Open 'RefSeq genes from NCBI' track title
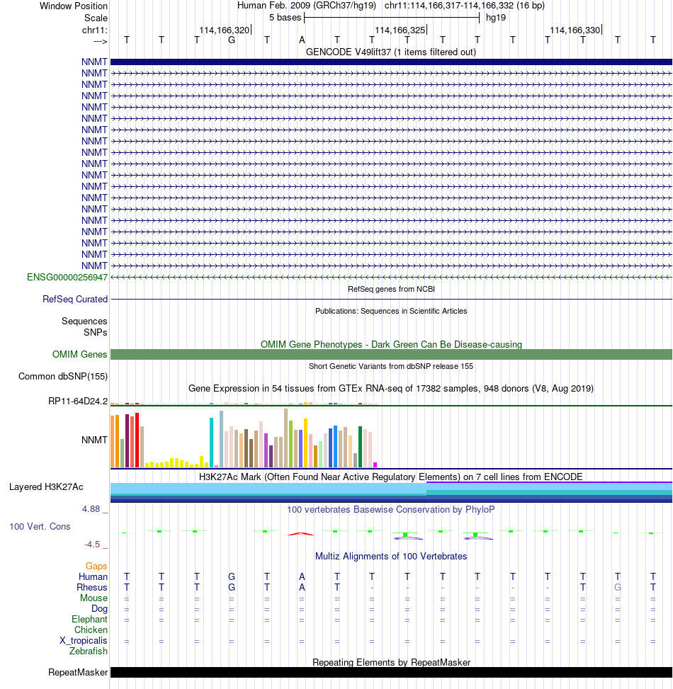 pyautogui.click(x=391, y=289)
